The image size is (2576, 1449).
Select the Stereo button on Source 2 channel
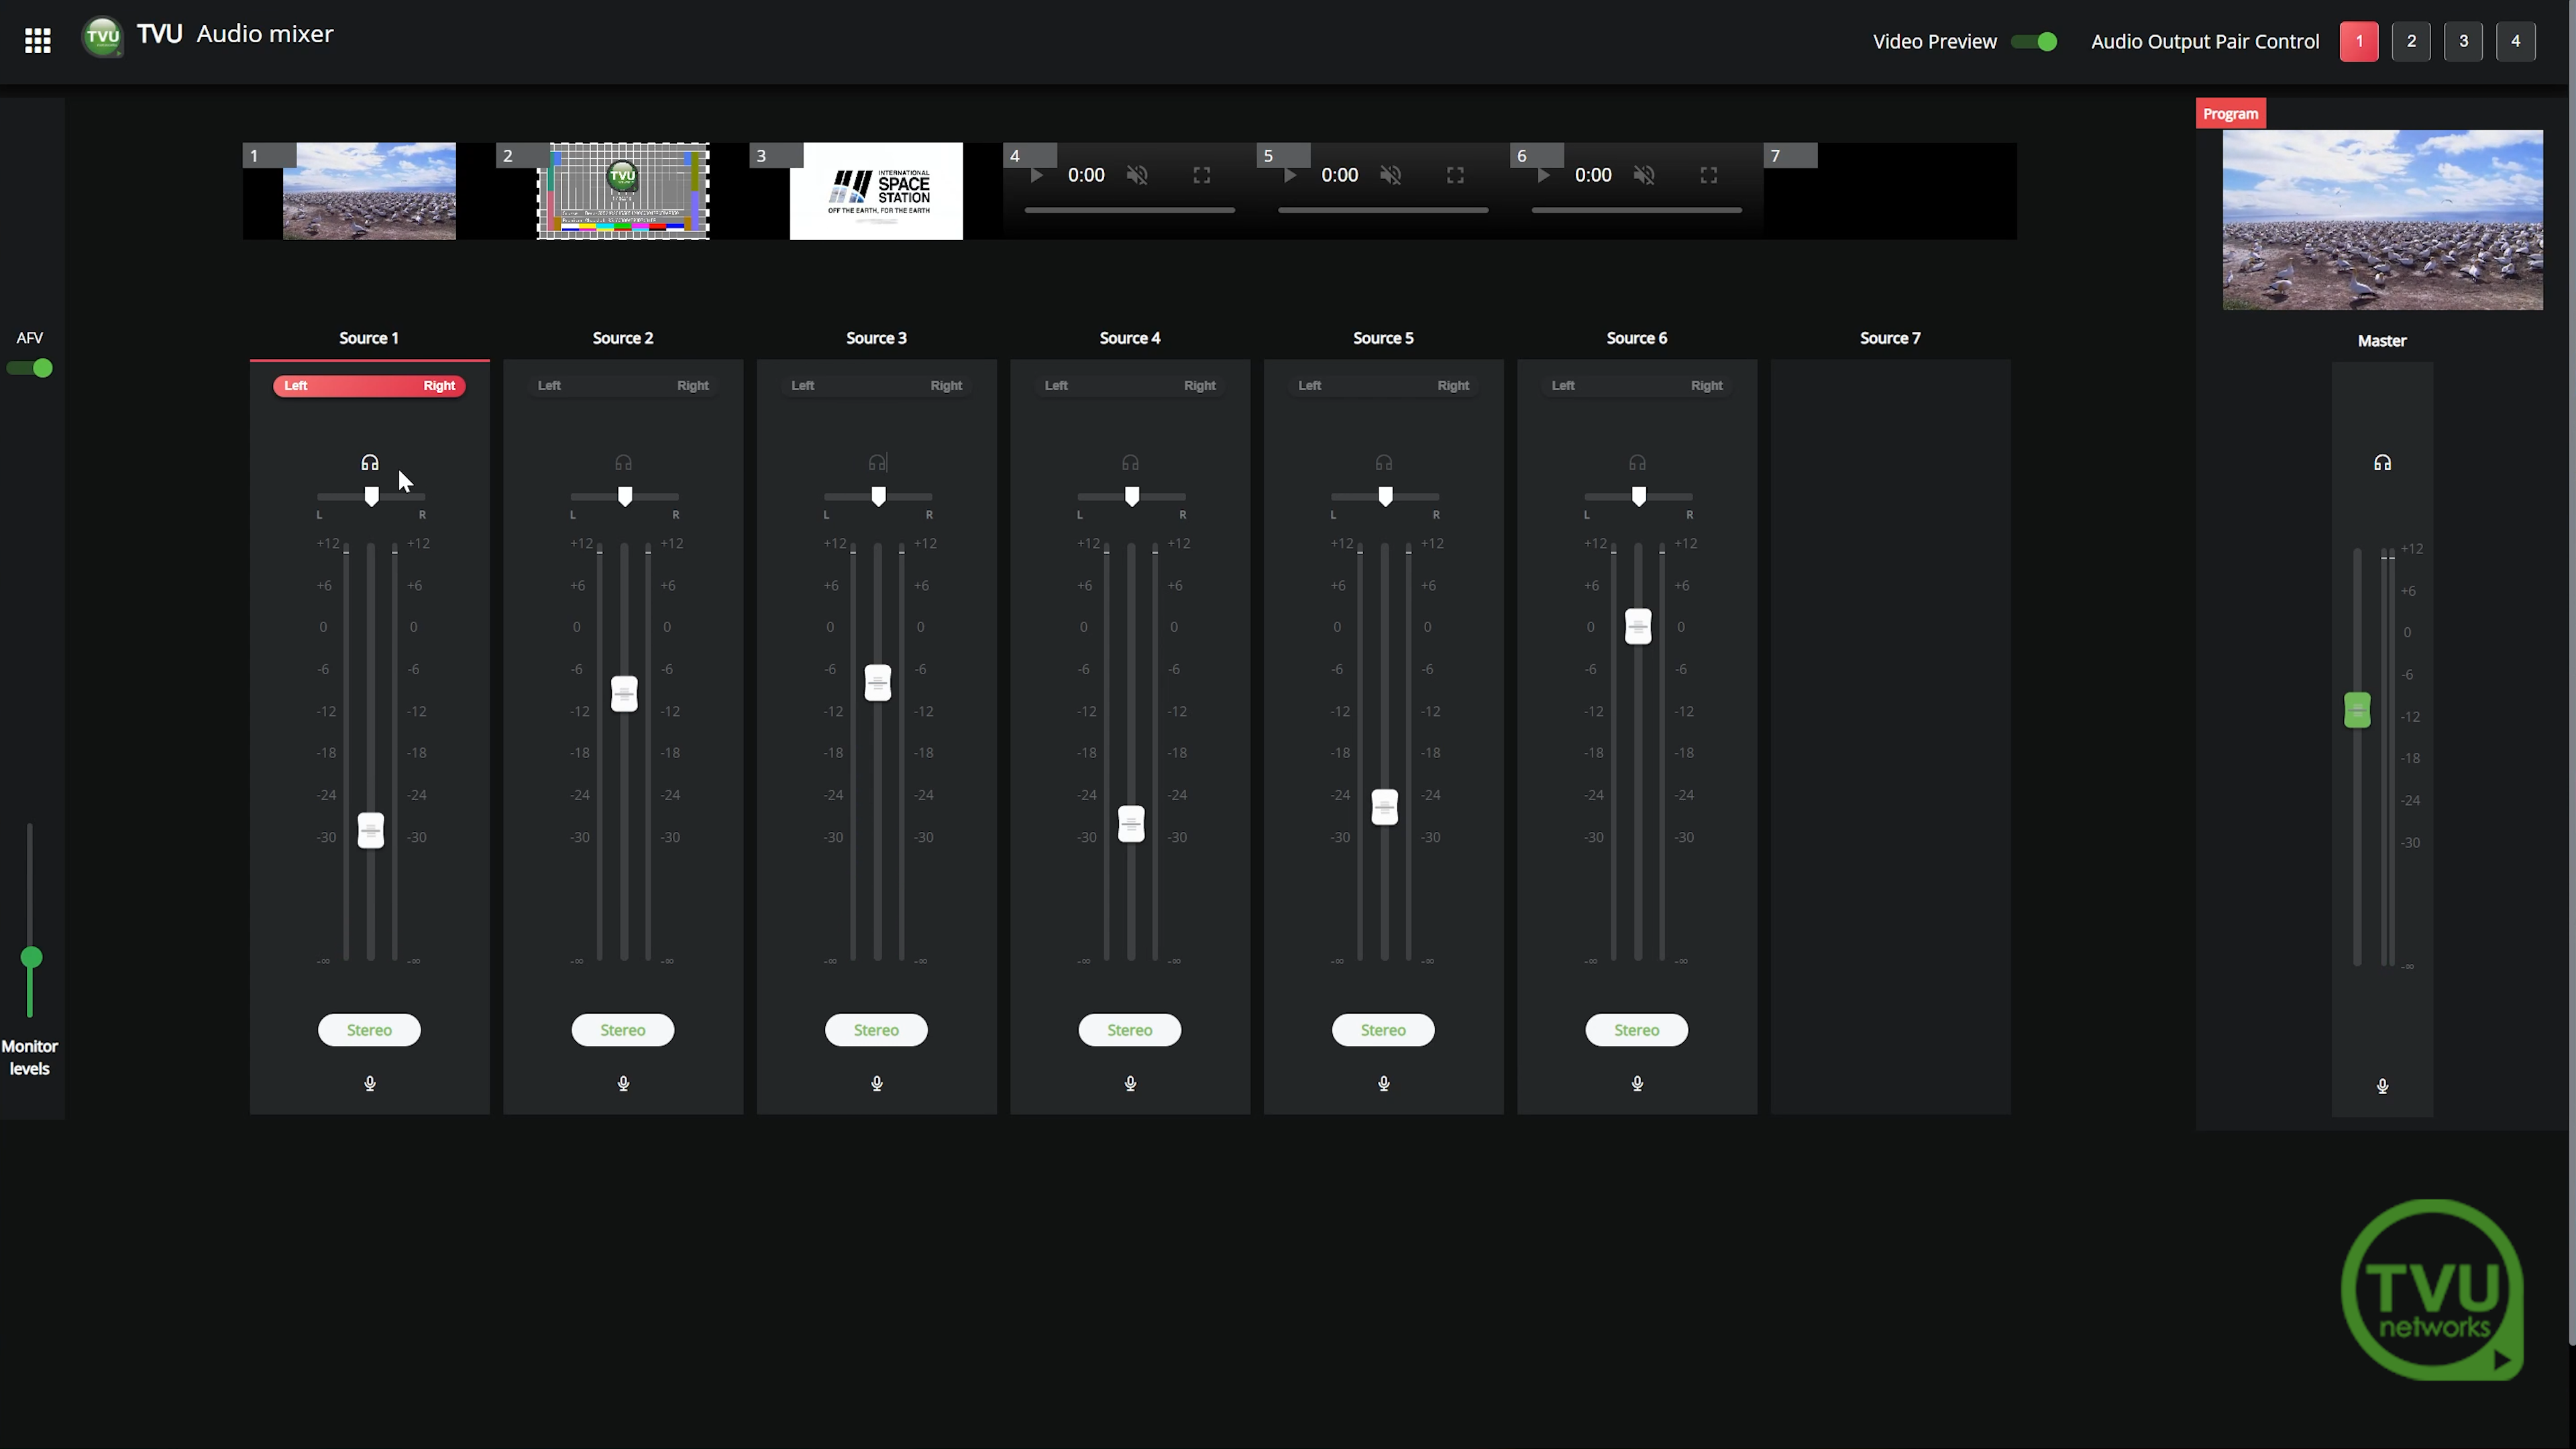(623, 1028)
